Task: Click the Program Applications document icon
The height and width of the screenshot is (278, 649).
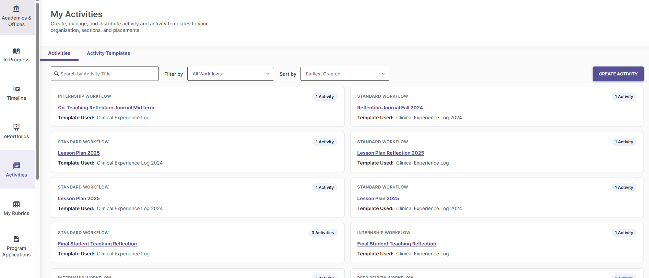Action: coord(16,239)
